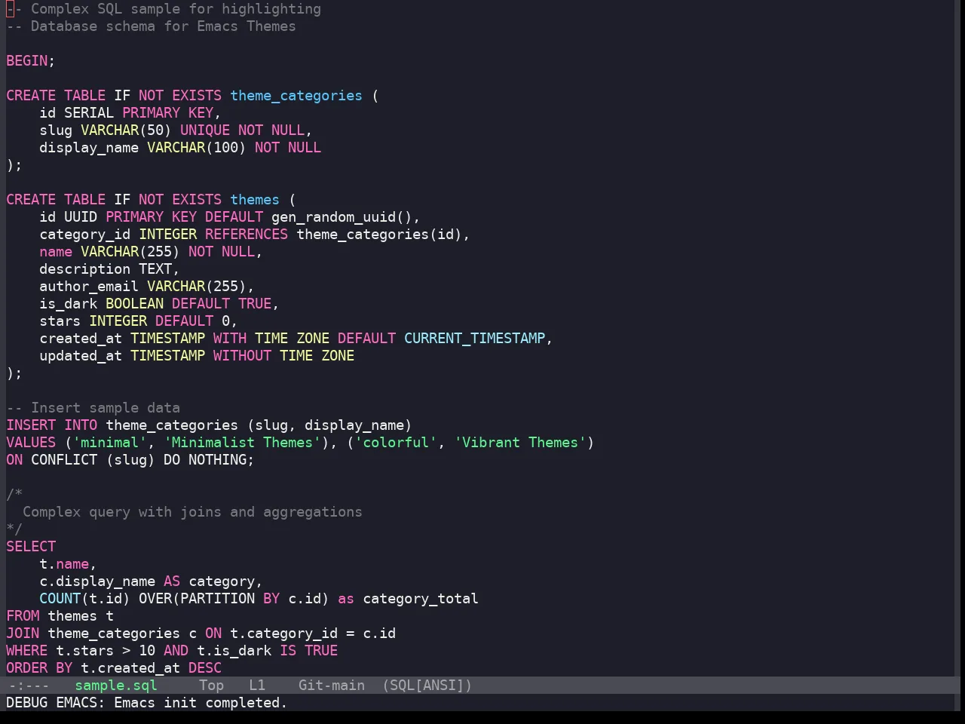Click the UUID type on themes id line

coord(81,217)
